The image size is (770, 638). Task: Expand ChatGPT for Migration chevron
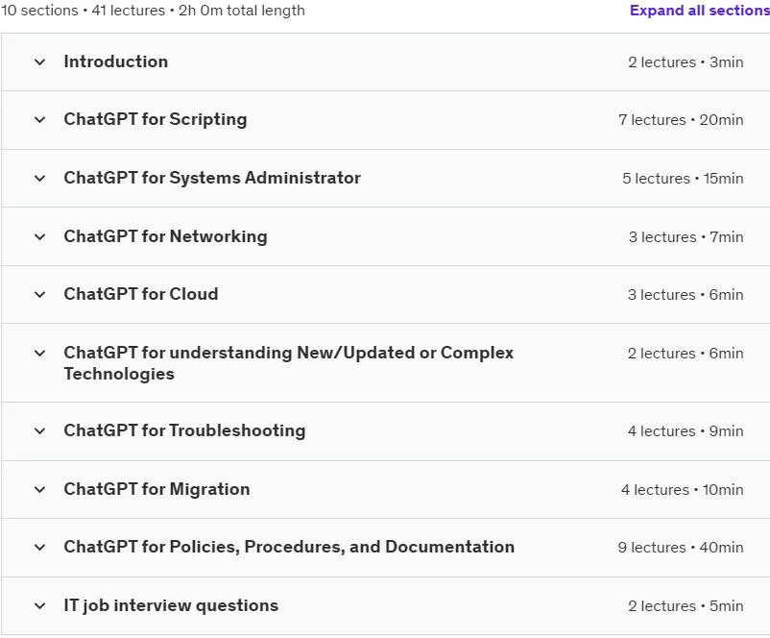[x=39, y=490]
